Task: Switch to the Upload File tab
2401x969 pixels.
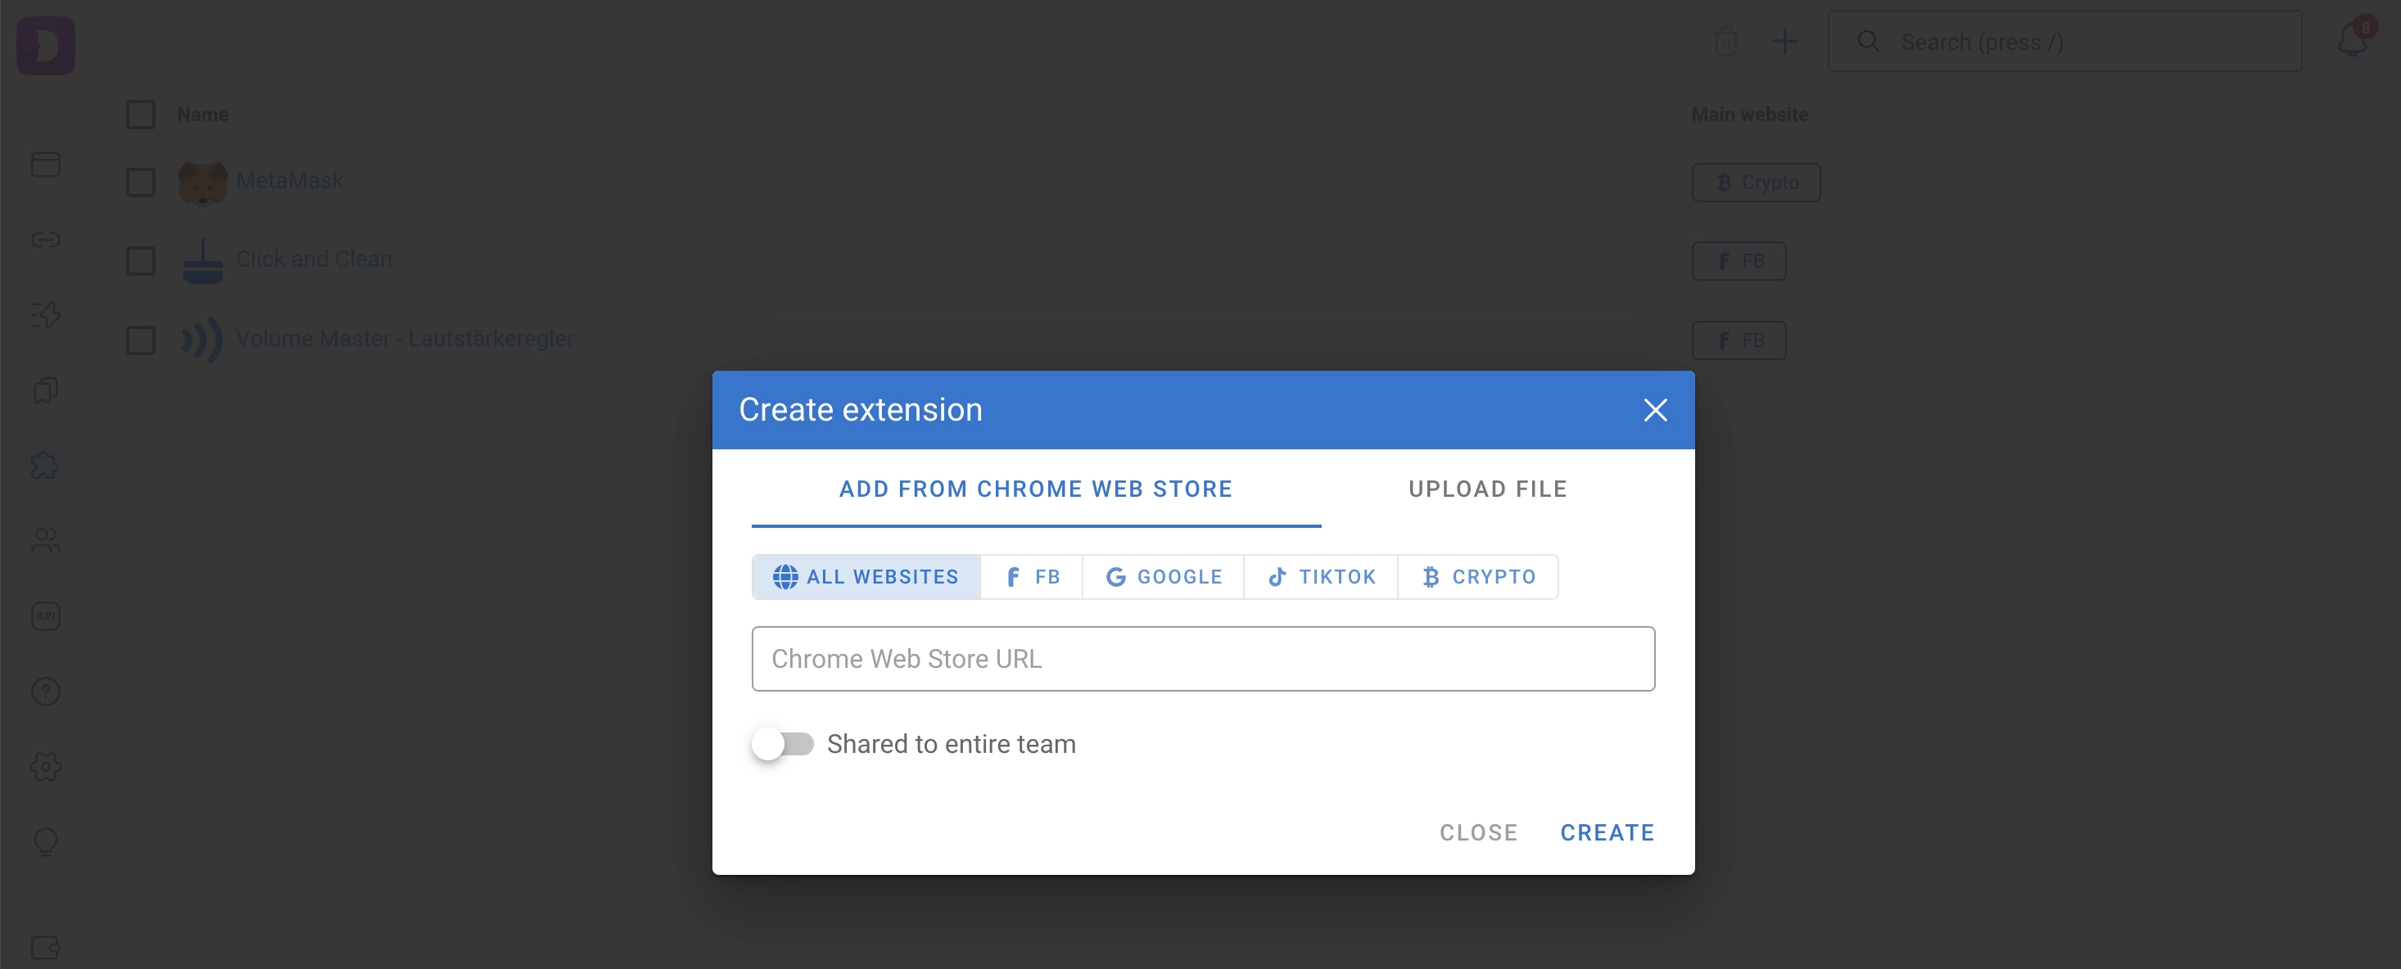Action: pos(1488,489)
